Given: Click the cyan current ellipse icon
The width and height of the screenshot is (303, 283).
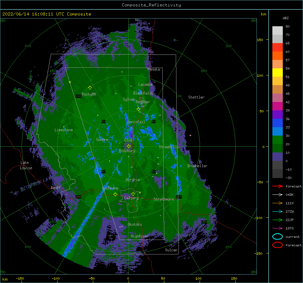Looking at the screenshot, I should coord(277,237).
